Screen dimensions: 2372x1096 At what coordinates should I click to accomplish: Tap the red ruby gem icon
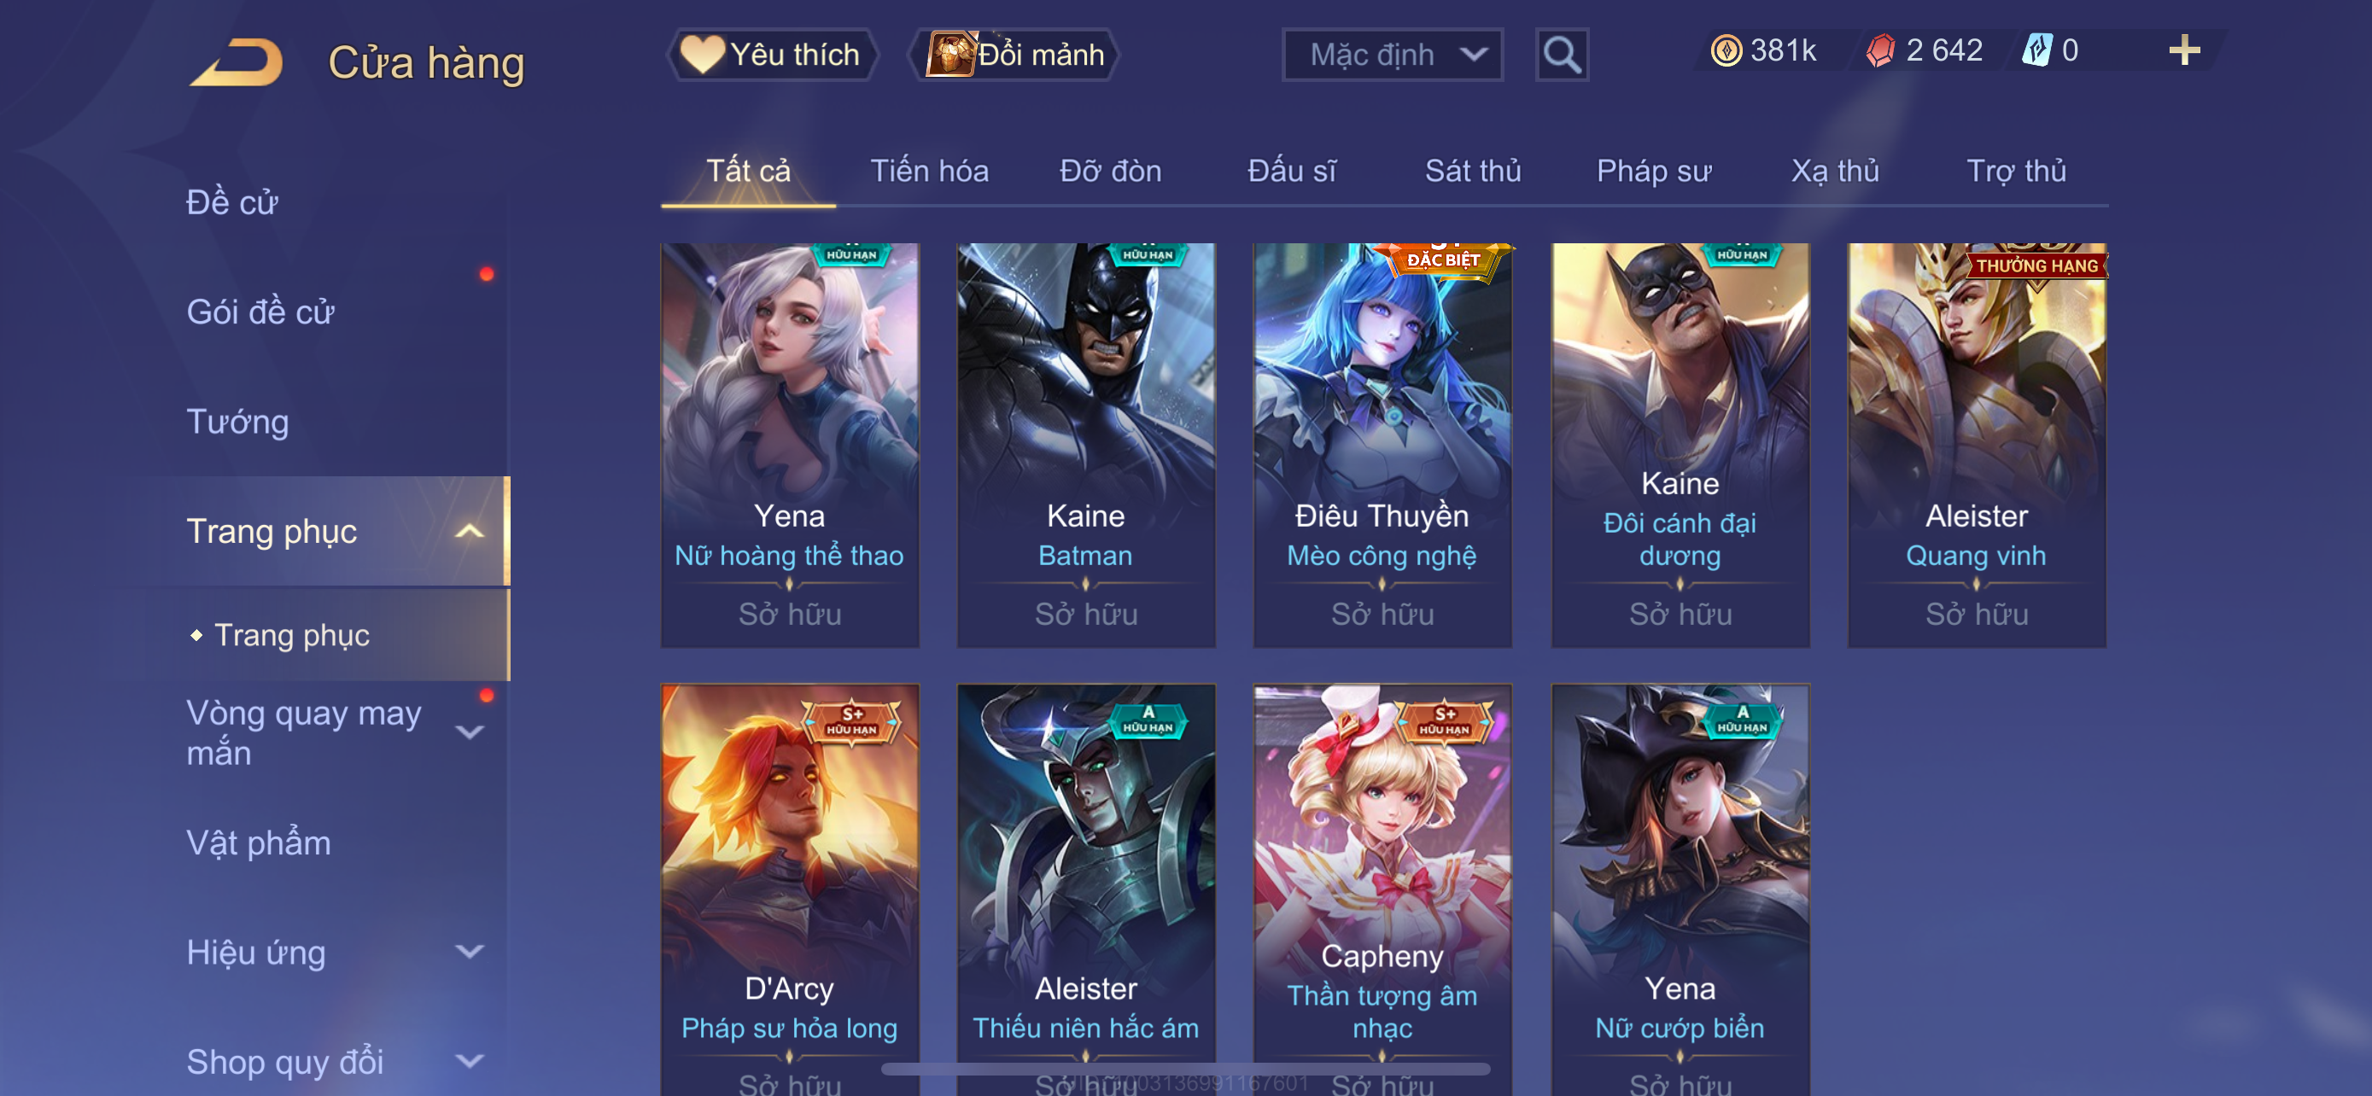pos(1880,50)
